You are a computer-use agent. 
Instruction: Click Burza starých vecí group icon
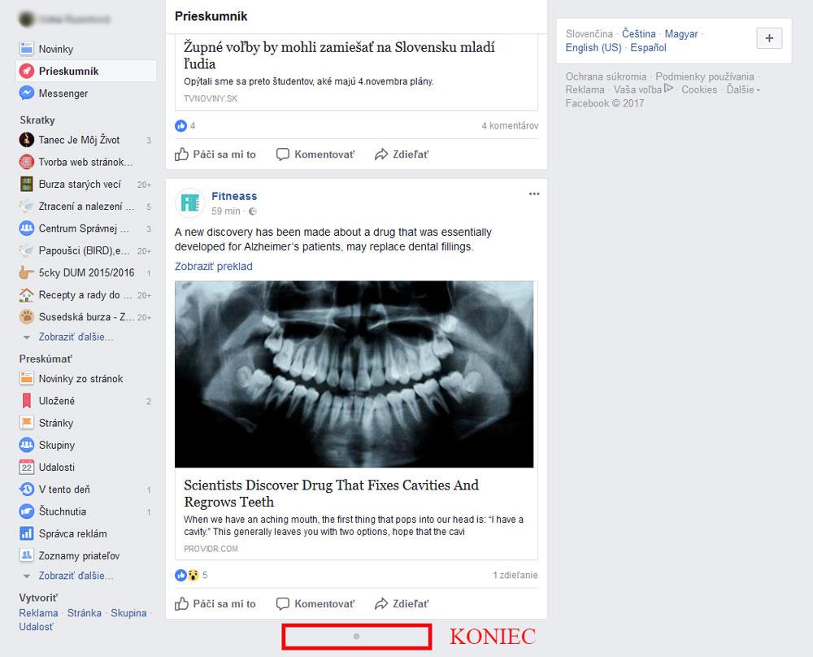[27, 184]
